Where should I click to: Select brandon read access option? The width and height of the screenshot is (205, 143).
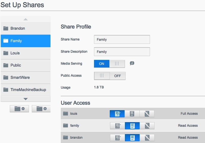132,138
